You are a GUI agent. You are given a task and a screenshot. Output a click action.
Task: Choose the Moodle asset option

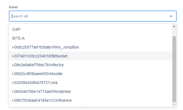(90, 74)
